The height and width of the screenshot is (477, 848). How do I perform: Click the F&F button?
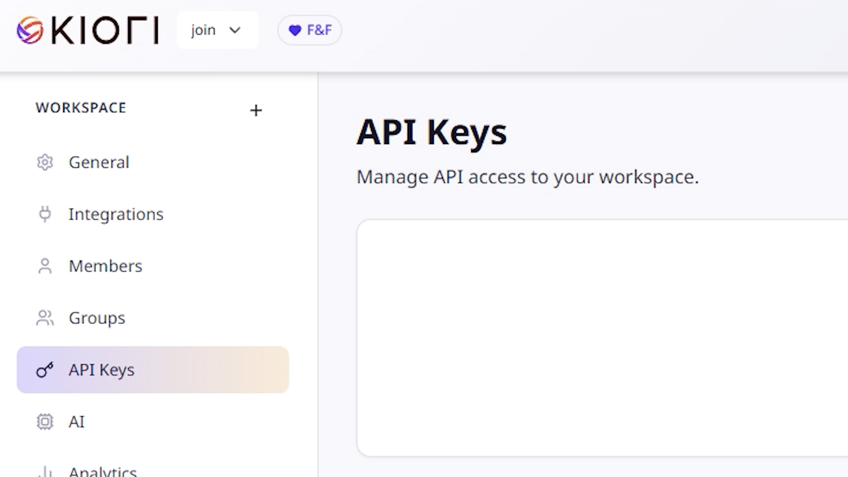point(309,30)
